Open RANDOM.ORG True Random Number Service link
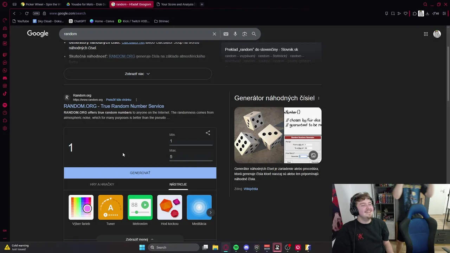This screenshot has height=253, width=450. [114, 106]
